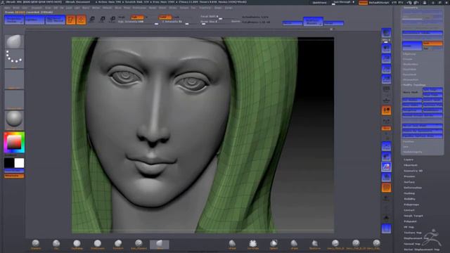
Task: Click the AAHalf icon
Action: (x=386, y=79)
